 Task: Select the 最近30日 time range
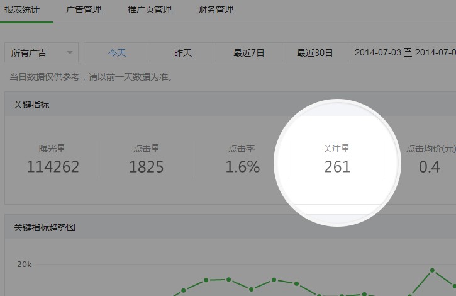click(315, 53)
